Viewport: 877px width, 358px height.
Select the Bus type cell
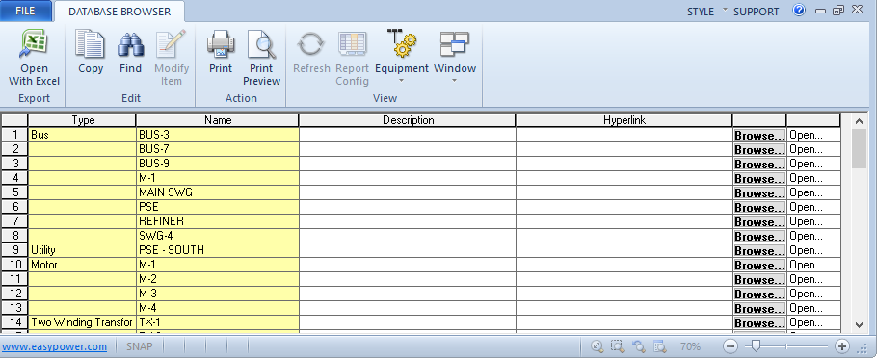pyautogui.click(x=82, y=135)
